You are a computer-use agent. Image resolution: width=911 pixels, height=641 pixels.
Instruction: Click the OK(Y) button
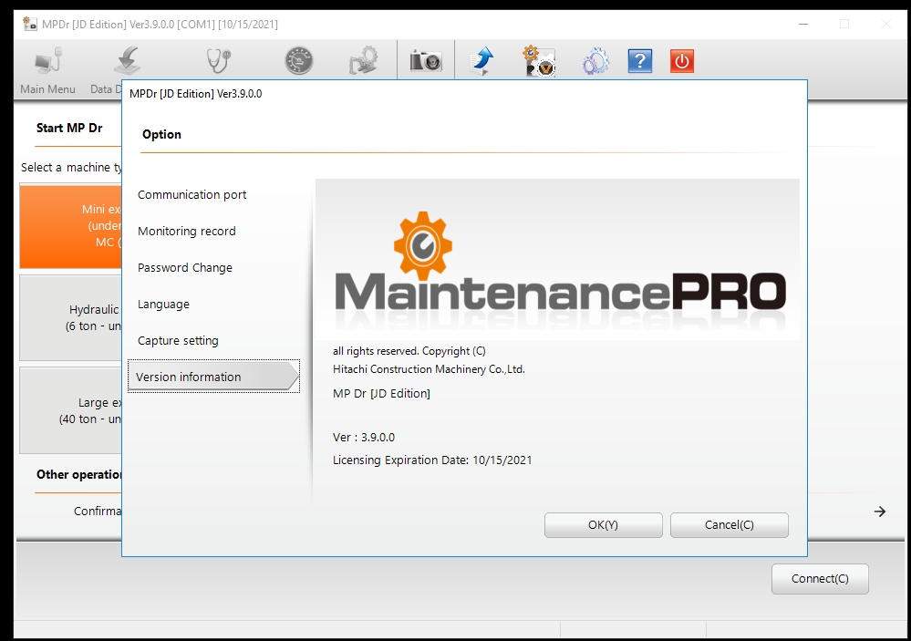coord(603,525)
